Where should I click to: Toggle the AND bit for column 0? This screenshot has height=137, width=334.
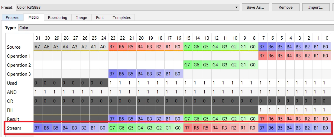[x=326, y=92]
